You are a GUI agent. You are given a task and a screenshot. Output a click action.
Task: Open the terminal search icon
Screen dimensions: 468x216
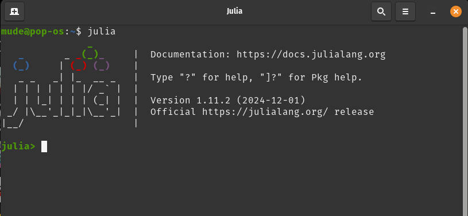point(381,11)
